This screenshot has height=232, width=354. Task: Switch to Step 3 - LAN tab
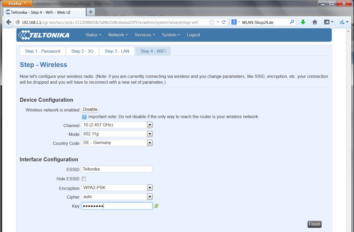point(117,51)
